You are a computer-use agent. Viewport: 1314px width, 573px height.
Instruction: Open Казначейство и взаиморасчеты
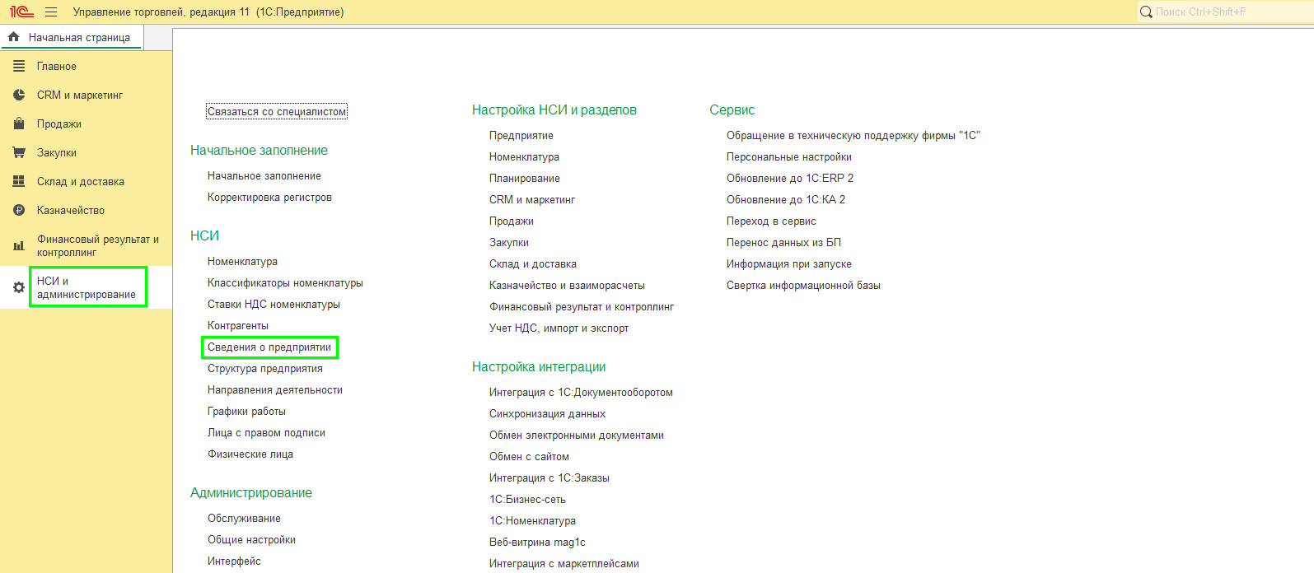(x=567, y=285)
